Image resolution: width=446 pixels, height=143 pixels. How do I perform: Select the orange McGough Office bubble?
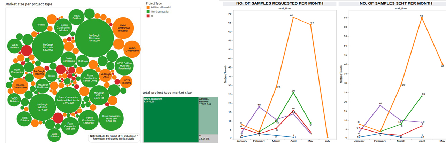[x=105, y=75]
